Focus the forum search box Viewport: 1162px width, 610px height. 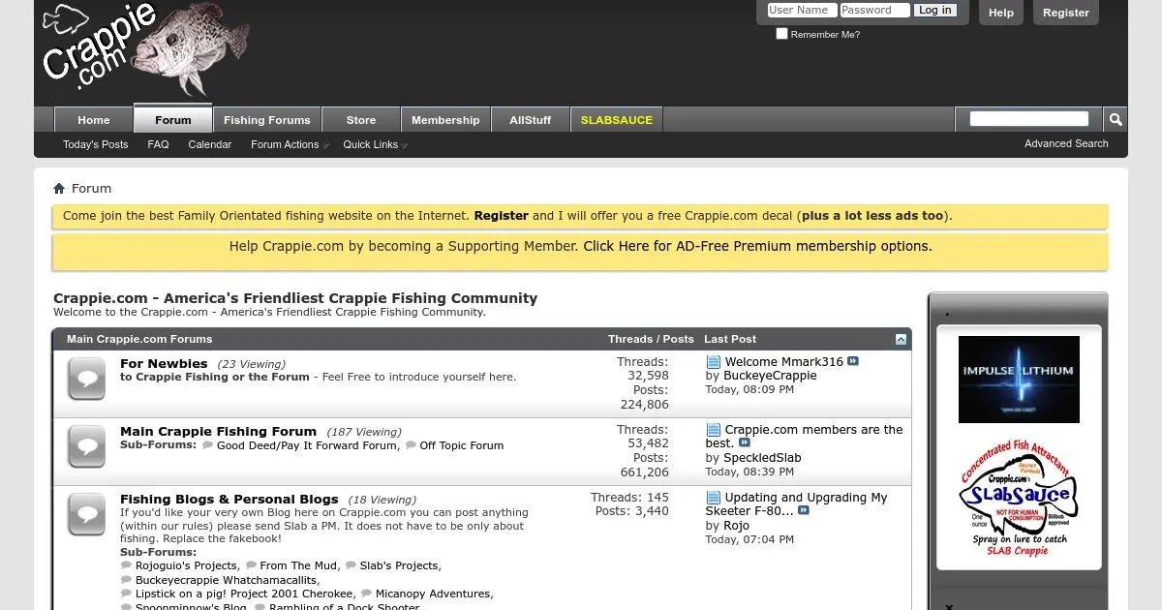1029,119
